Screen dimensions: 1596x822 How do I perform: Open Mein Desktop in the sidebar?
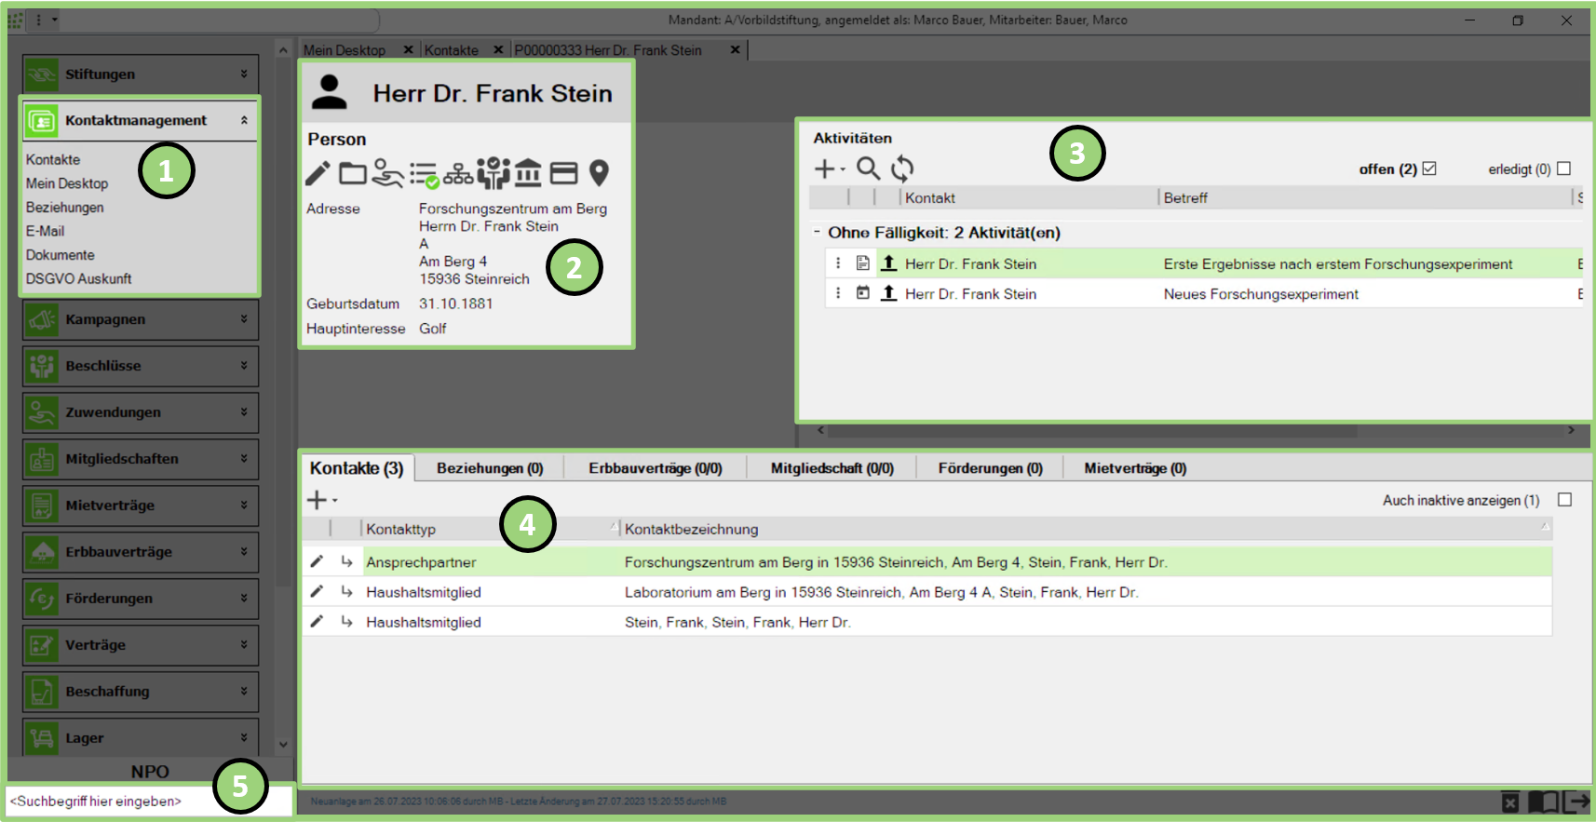point(67,183)
